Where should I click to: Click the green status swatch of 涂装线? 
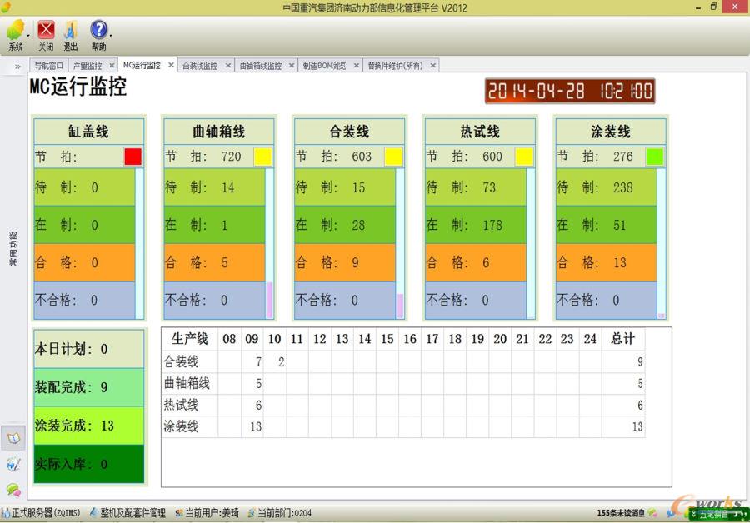tap(655, 157)
